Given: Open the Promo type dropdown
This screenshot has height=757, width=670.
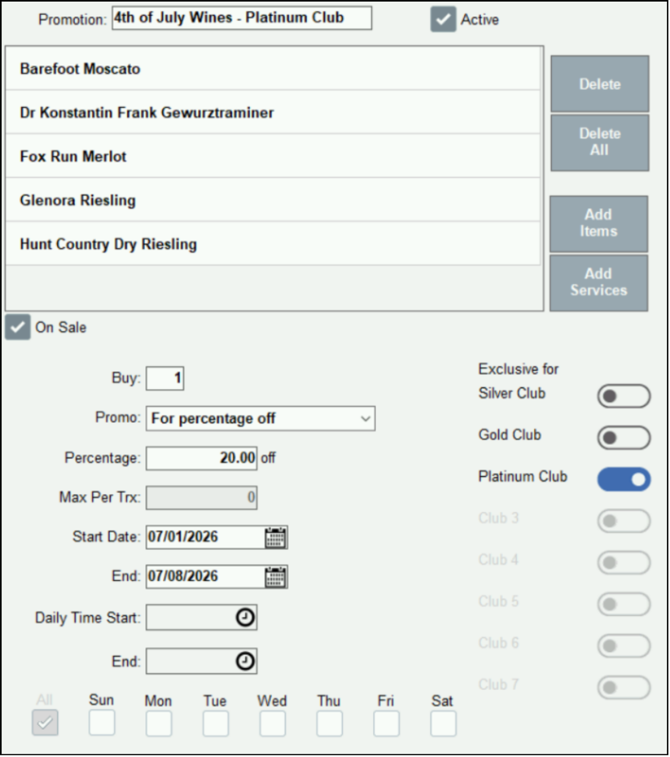Looking at the screenshot, I should click(261, 420).
